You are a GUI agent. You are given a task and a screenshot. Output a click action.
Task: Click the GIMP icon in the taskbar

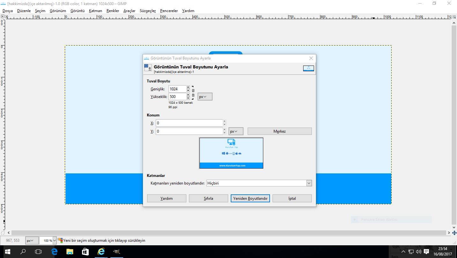116,252
